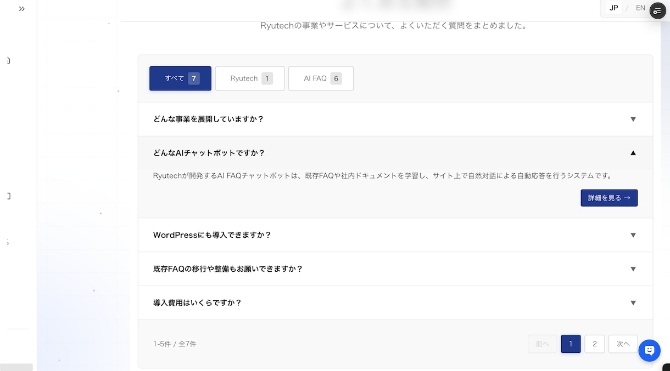670x371 pixels.
Task: Click the 詳細を見る → button
Action: (609, 198)
